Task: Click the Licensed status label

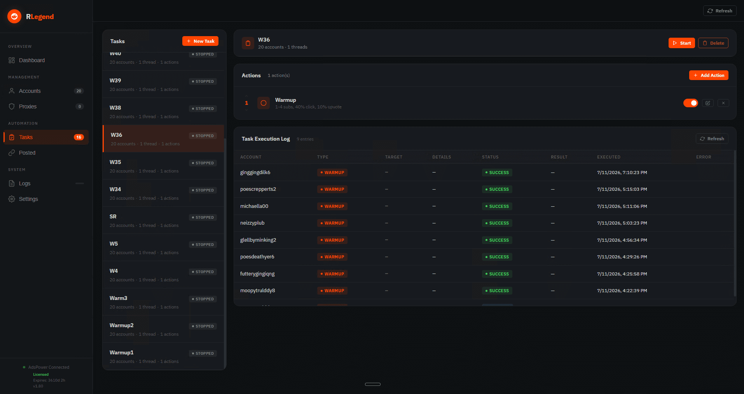Action: coord(41,375)
